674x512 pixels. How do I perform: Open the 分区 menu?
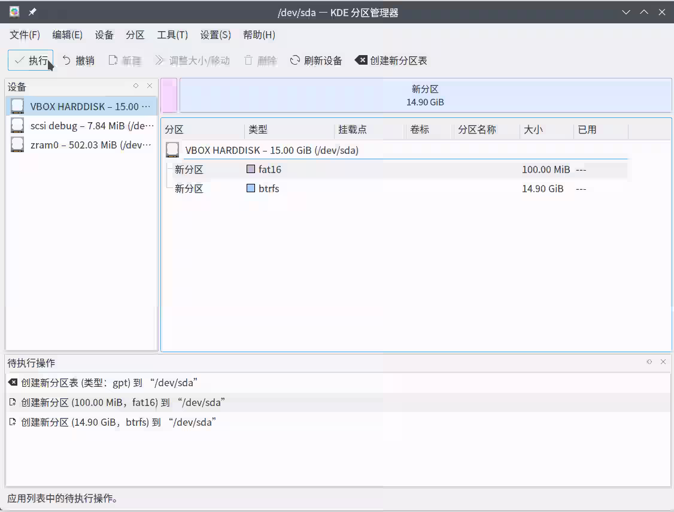[135, 35]
